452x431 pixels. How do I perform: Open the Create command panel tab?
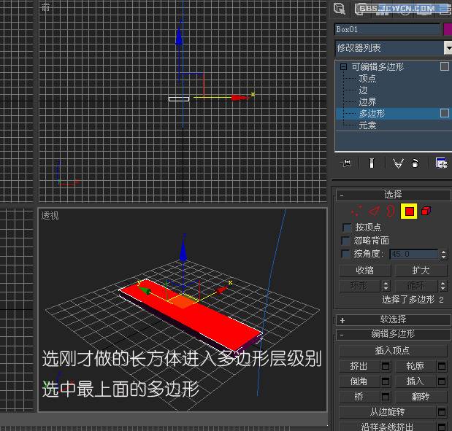[x=340, y=8]
